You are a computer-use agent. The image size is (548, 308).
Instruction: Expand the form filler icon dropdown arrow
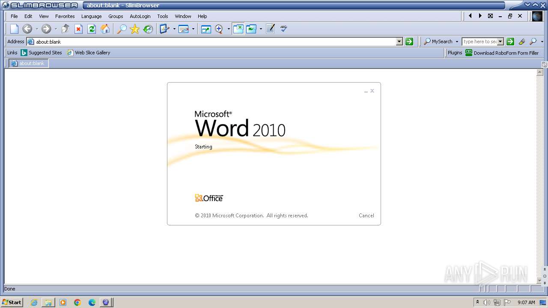tap(174, 29)
